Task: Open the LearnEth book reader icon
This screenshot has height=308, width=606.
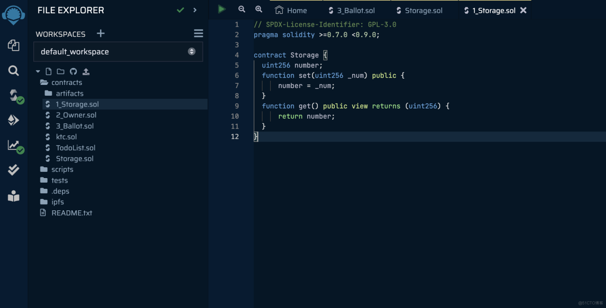Action: 13,196
